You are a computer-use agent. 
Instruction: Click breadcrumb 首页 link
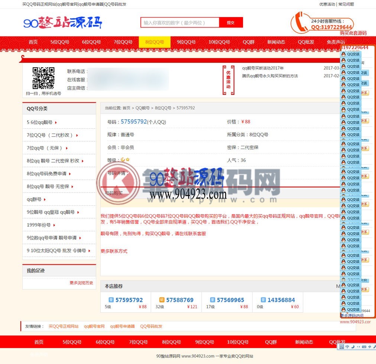tap(126, 108)
